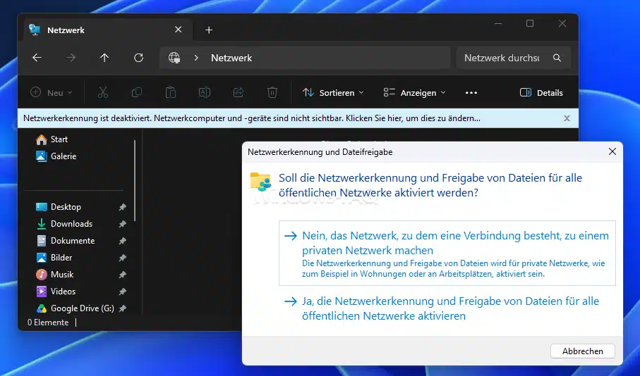Click the search magnifier icon
Image resolution: width=640 pixels, height=376 pixels.
pyautogui.click(x=557, y=58)
